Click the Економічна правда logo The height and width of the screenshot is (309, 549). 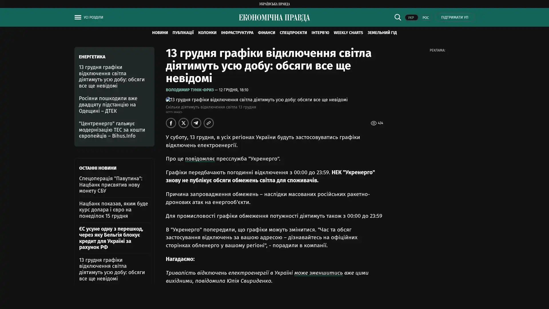(x=274, y=18)
